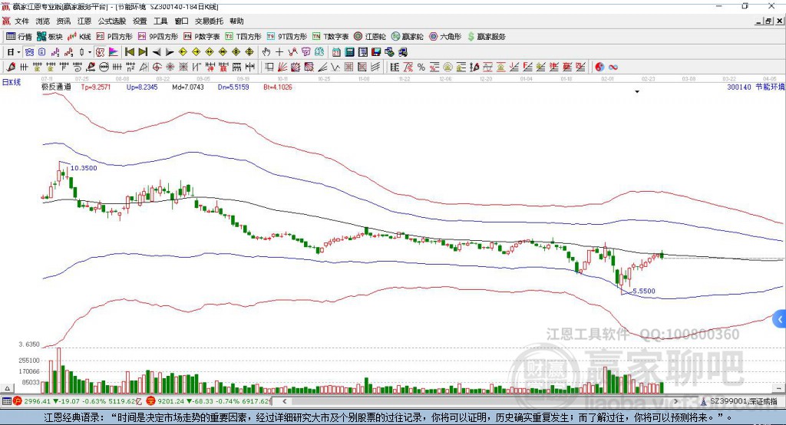Image resolution: width=786 pixels, height=425 pixels.
Task: Open the T数字表 tool
Action: (330, 37)
